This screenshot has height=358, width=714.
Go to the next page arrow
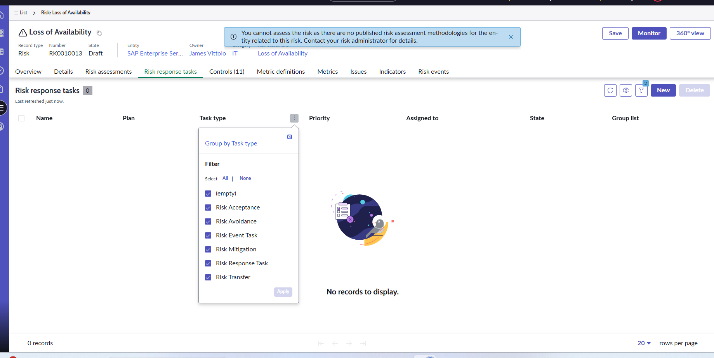[349, 343]
